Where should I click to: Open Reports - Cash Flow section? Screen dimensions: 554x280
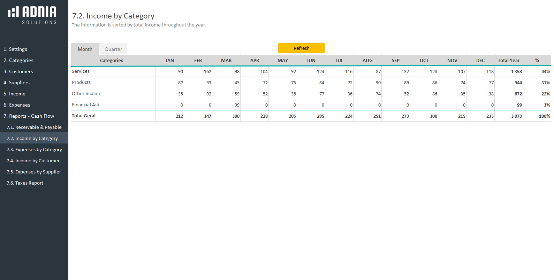[x=29, y=116]
